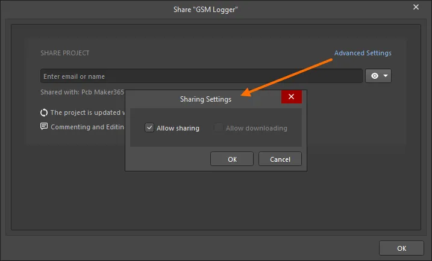Toggle the Allow downloading checkbox
Viewport: 432px width, 261px height.
click(219, 127)
